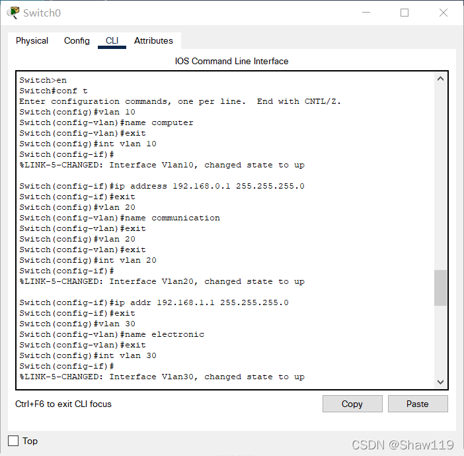This screenshot has width=464, height=456.
Task: Click the 'IOS Command Line Interface' heading
Action: [231, 61]
